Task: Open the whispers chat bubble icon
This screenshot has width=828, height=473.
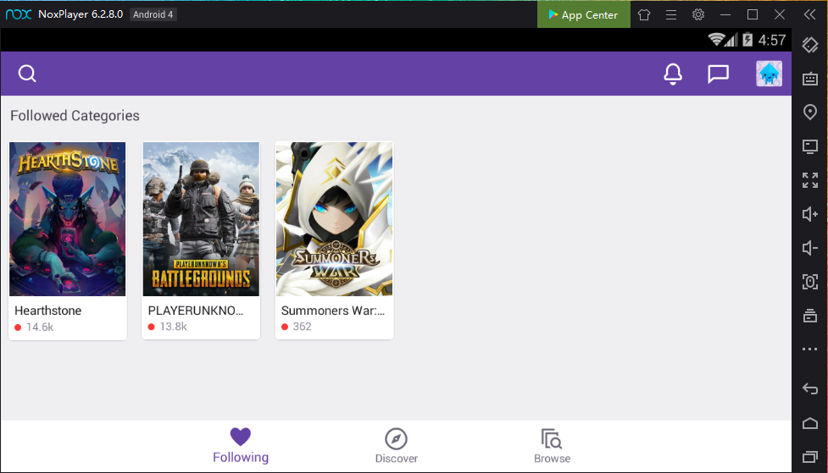Action: pyautogui.click(x=718, y=74)
